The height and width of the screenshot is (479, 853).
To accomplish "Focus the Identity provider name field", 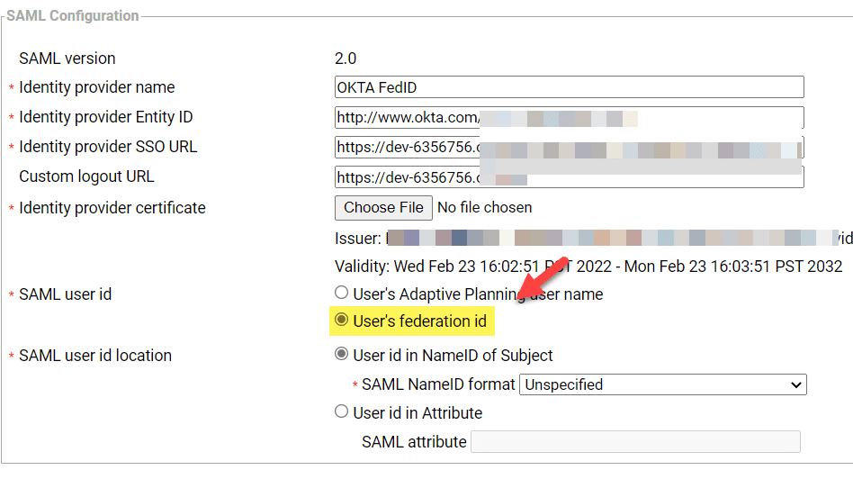I will (569, 87).
